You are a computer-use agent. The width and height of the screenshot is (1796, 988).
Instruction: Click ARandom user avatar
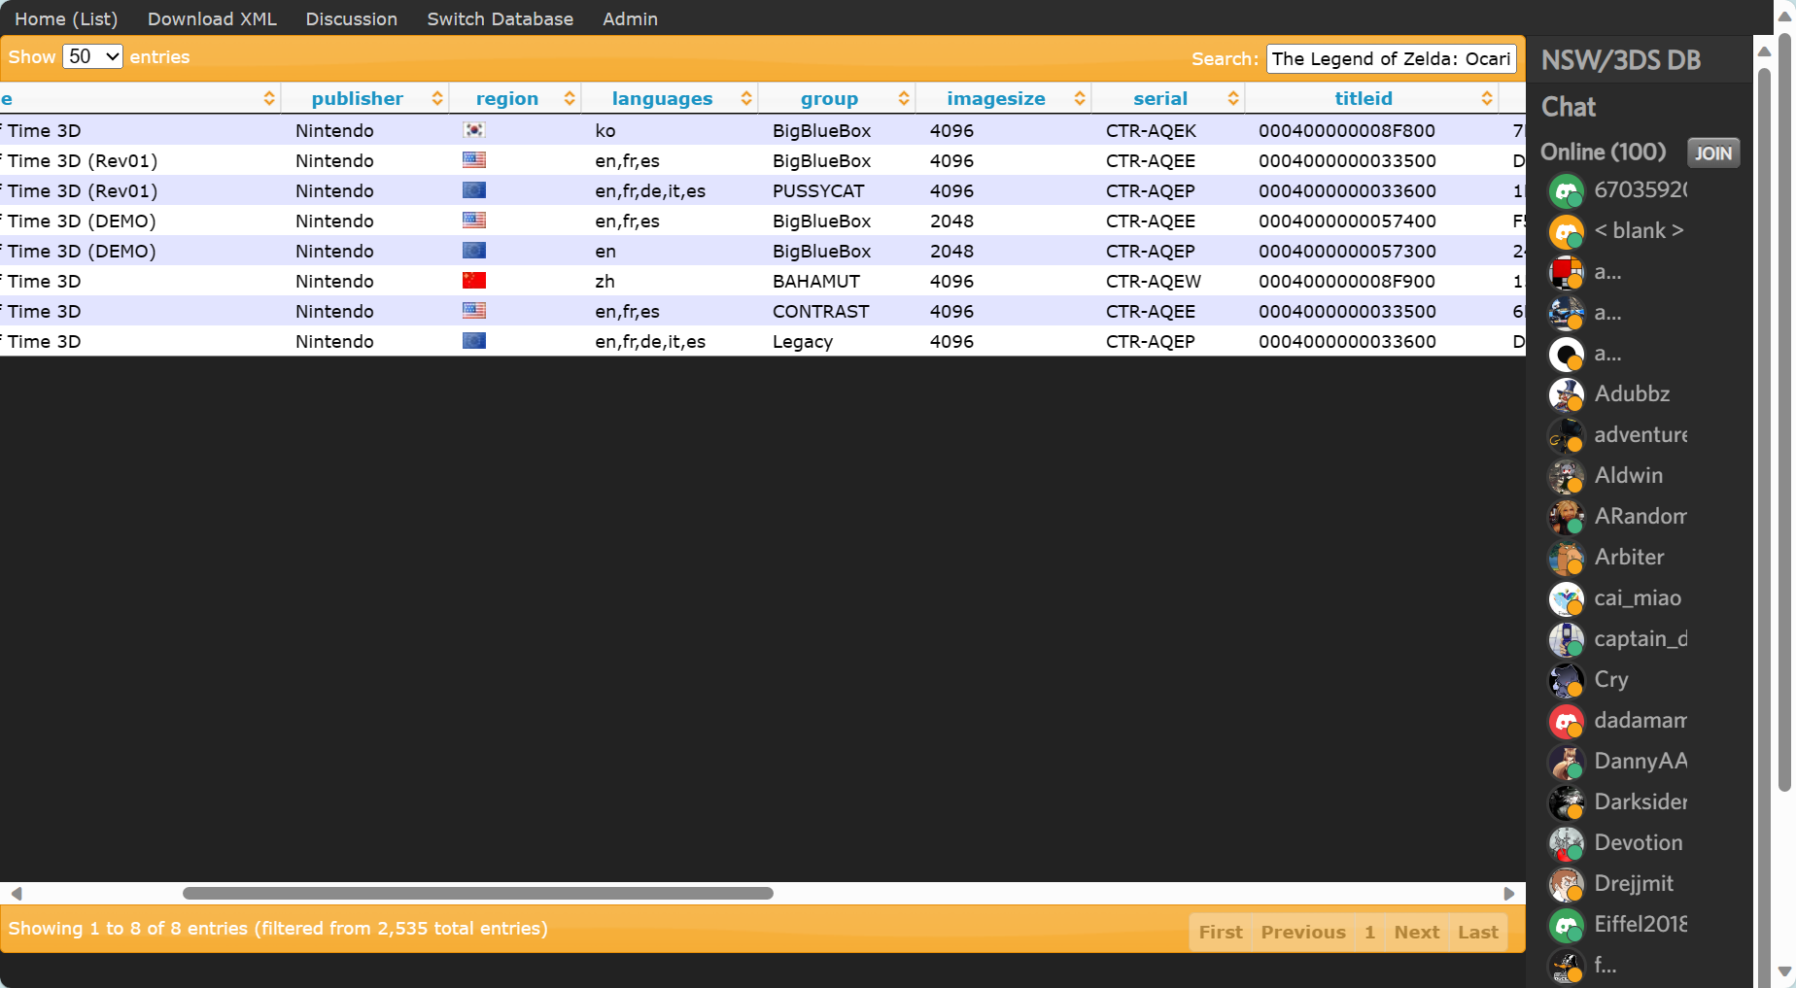point(1566,518)
